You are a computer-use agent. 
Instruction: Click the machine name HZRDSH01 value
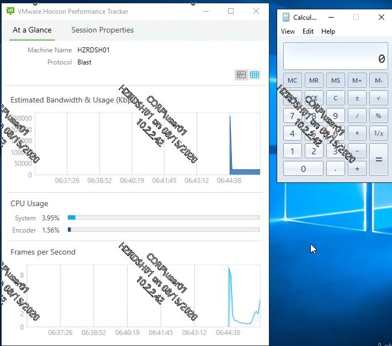(93, 50)
